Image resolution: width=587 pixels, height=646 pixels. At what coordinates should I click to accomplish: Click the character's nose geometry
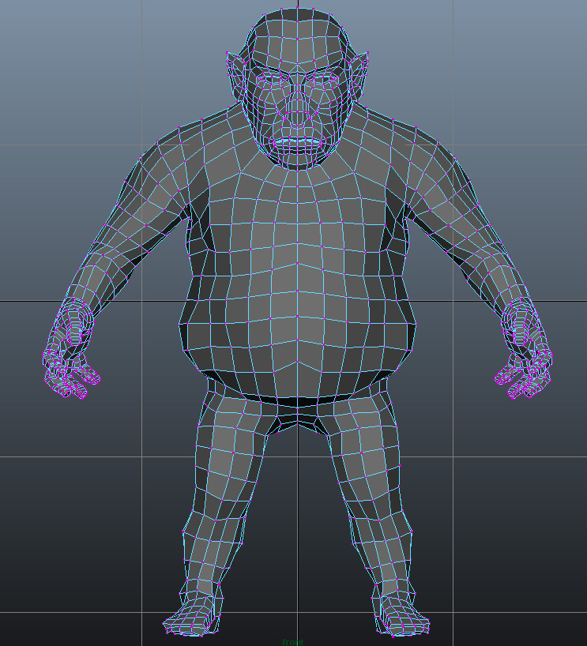297,108
